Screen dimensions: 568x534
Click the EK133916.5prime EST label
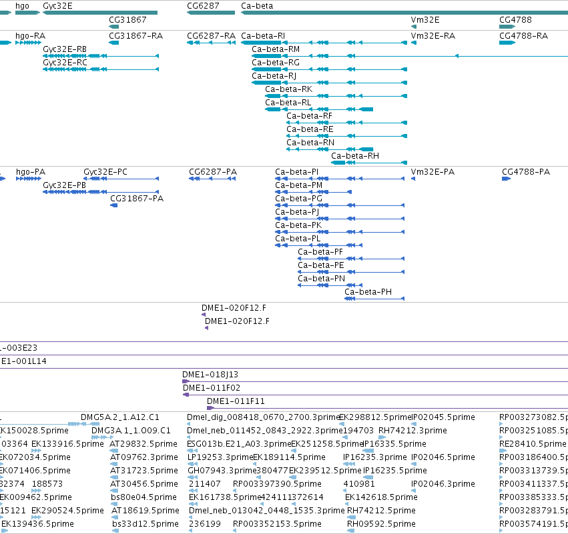pyautogui.click(x=67, y=444)
